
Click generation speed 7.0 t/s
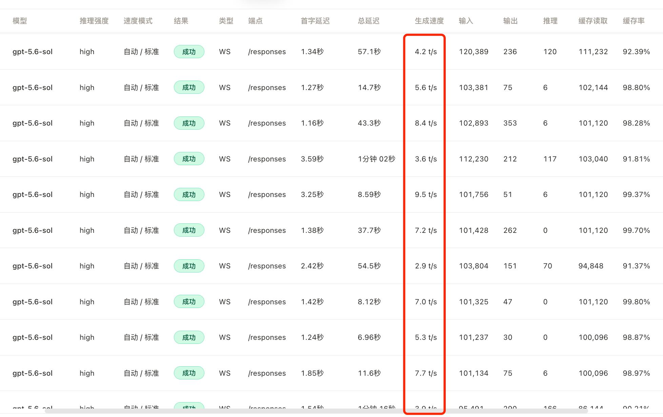pos(426,302)
